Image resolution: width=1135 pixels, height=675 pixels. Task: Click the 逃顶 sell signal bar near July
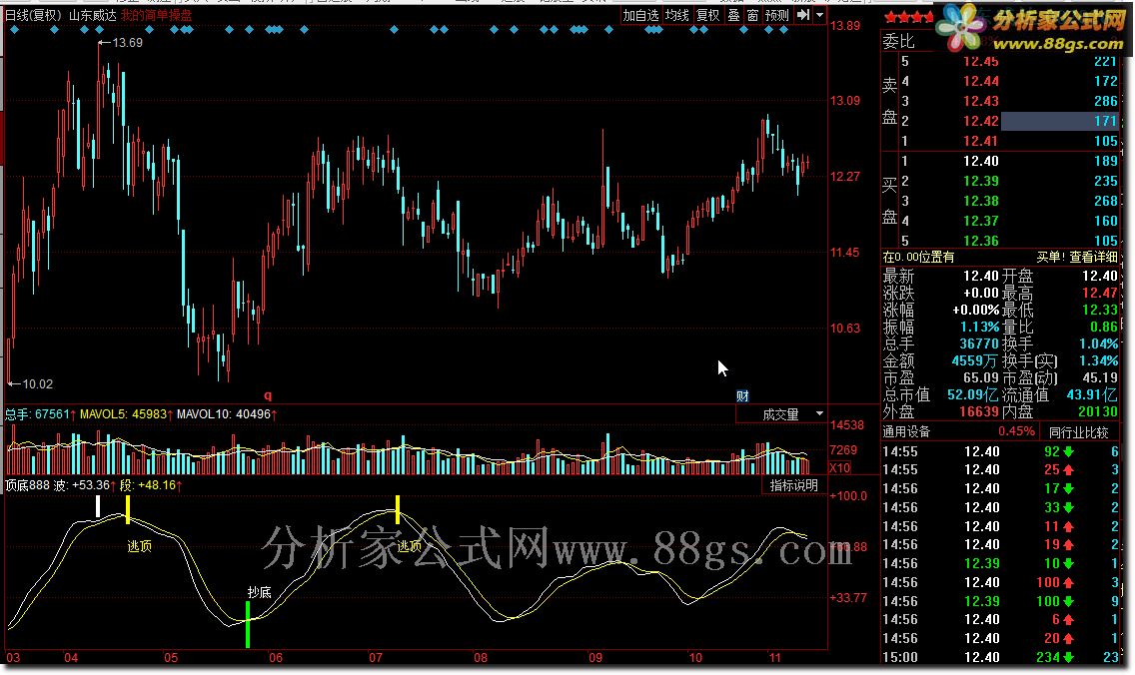coord(398,509)
